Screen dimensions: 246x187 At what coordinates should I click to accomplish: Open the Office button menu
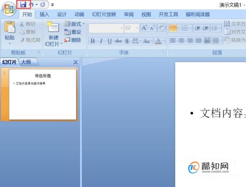[9, 9]
